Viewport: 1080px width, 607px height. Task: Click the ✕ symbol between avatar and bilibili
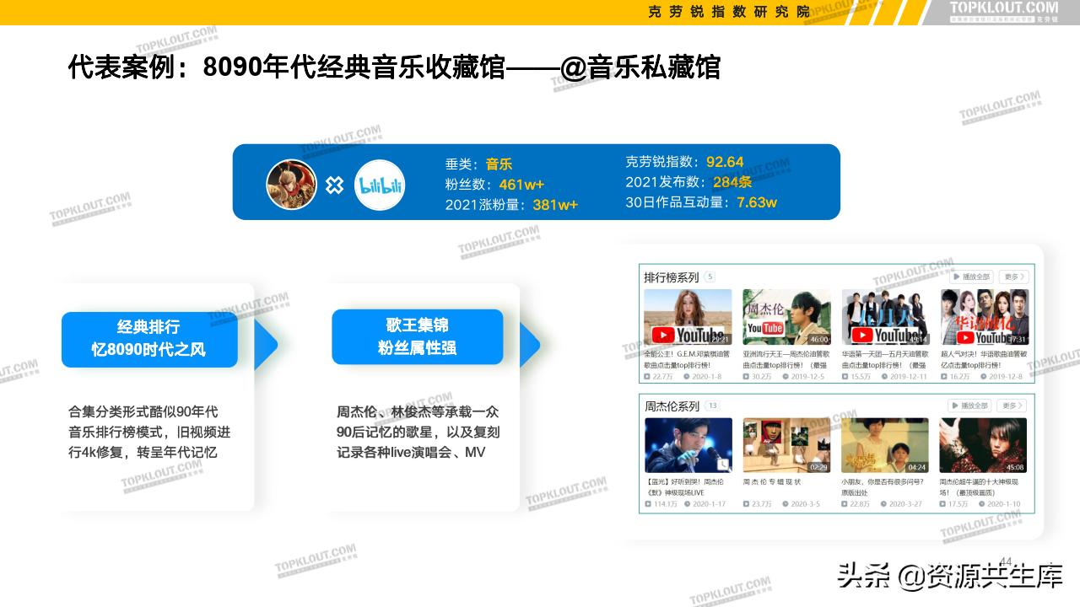coord(336,185)
